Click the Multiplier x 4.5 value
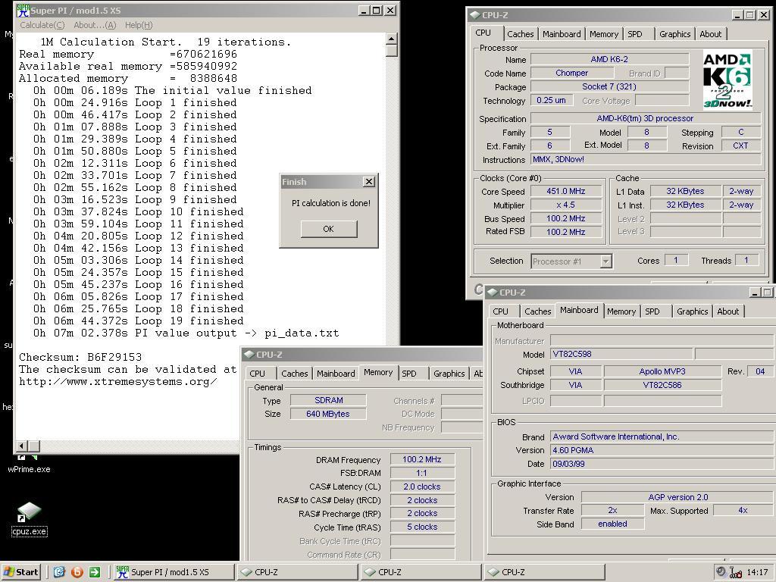This screenshot has height=582, width=776. [x=566, y=205]
